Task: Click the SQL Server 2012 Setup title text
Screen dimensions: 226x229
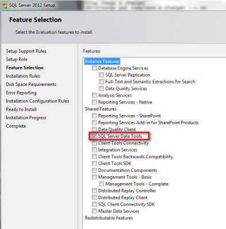Action: (x=32, y=5)
